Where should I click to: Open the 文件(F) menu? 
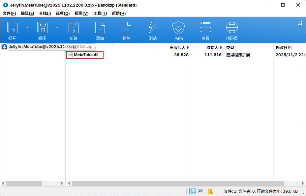(9, 13)
